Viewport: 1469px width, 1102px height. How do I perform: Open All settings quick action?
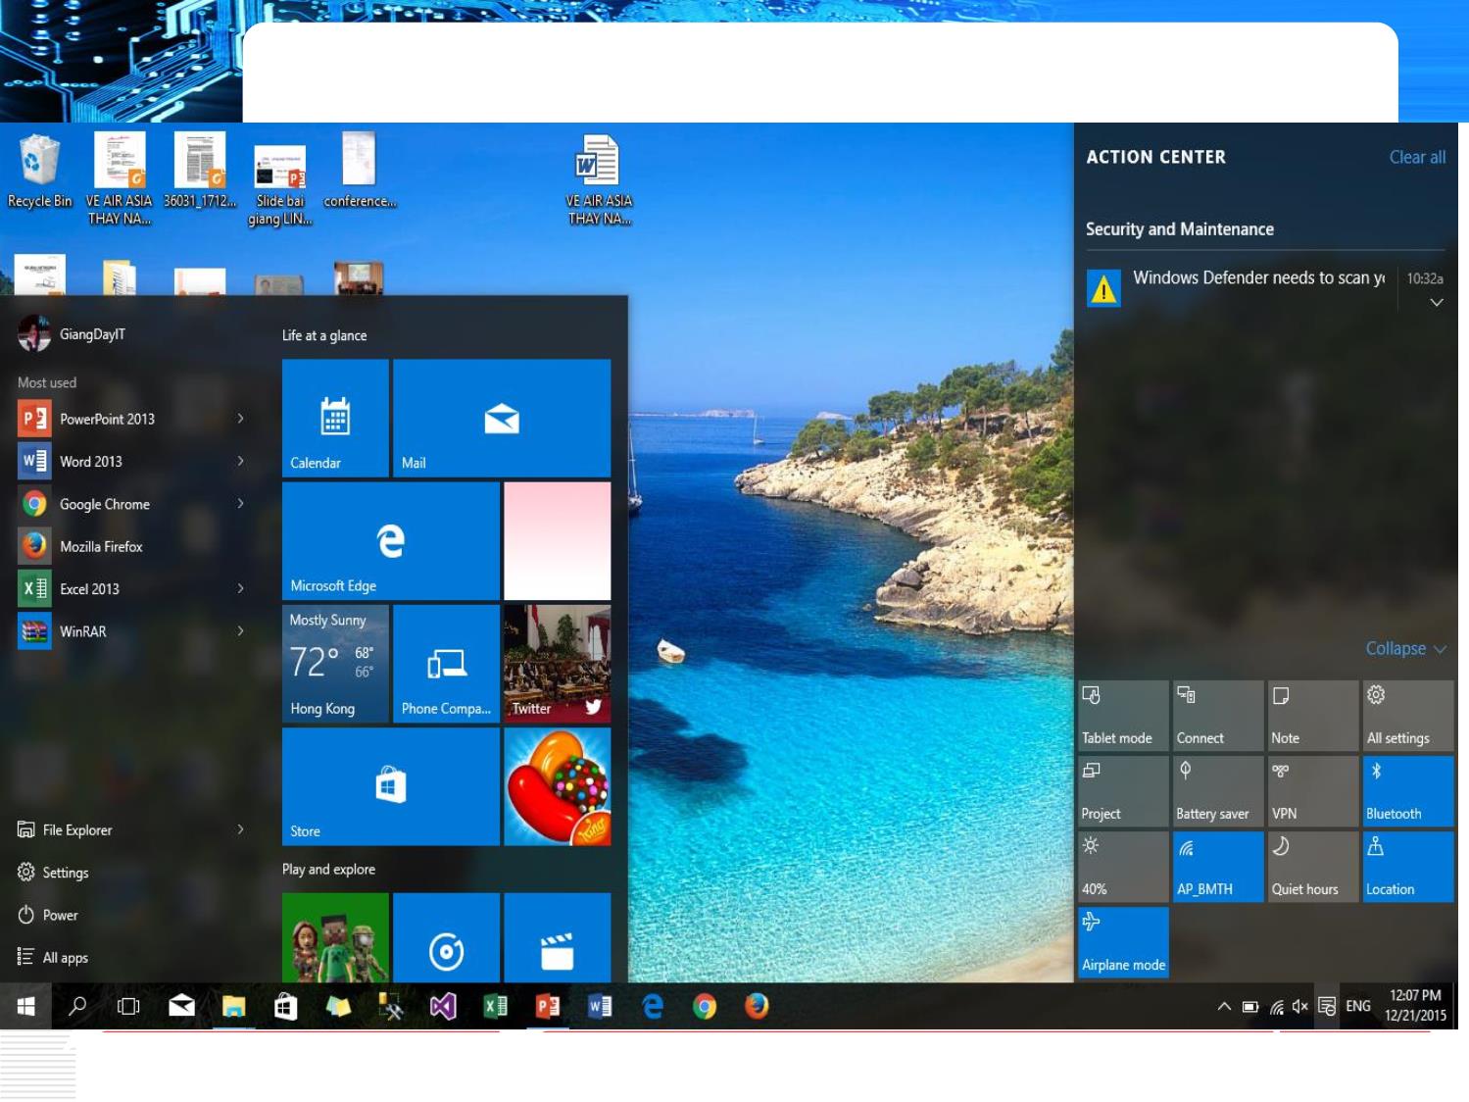[x=1408, y=716]
